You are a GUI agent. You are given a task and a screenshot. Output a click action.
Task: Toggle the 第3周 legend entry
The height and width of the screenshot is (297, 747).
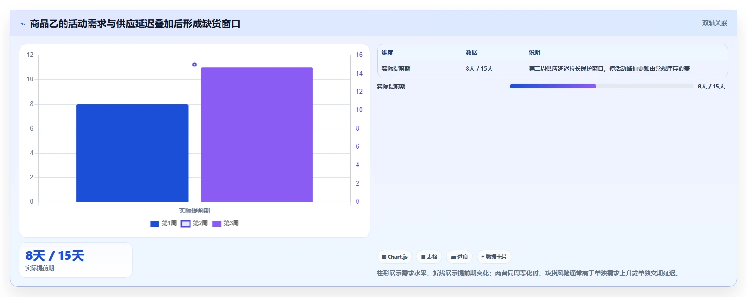[x=225, y=223]
